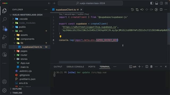Close the terminal panel
This screenshot has height=95, width=170.
(166, 66)
